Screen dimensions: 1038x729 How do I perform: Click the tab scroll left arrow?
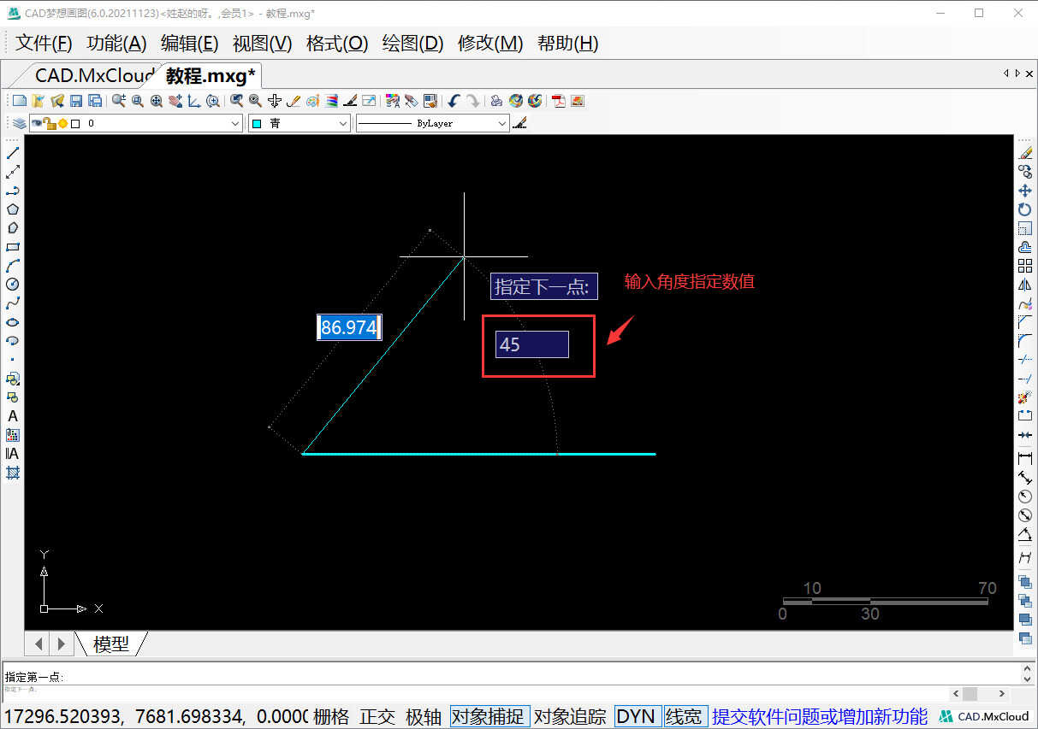tap(1006, 73)
